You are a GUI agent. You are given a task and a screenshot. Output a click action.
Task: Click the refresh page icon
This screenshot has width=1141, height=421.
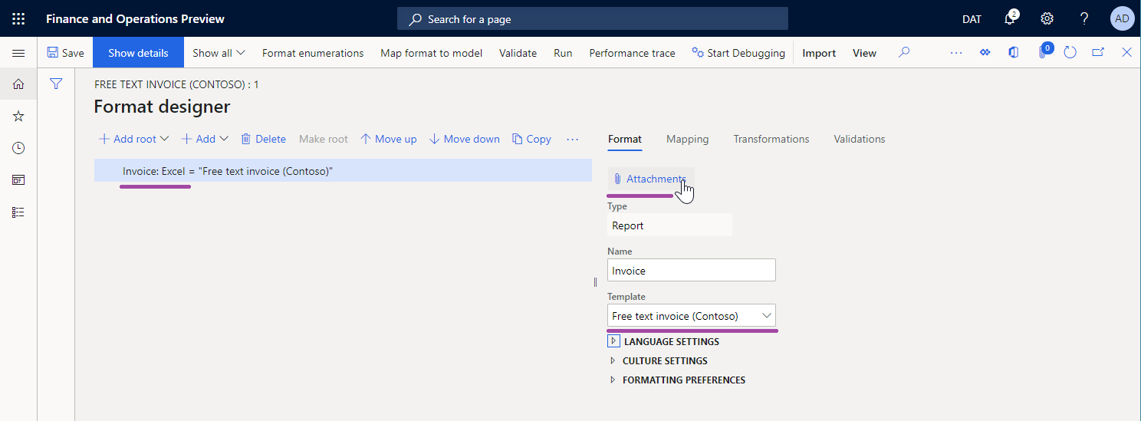coord(1070,52)
